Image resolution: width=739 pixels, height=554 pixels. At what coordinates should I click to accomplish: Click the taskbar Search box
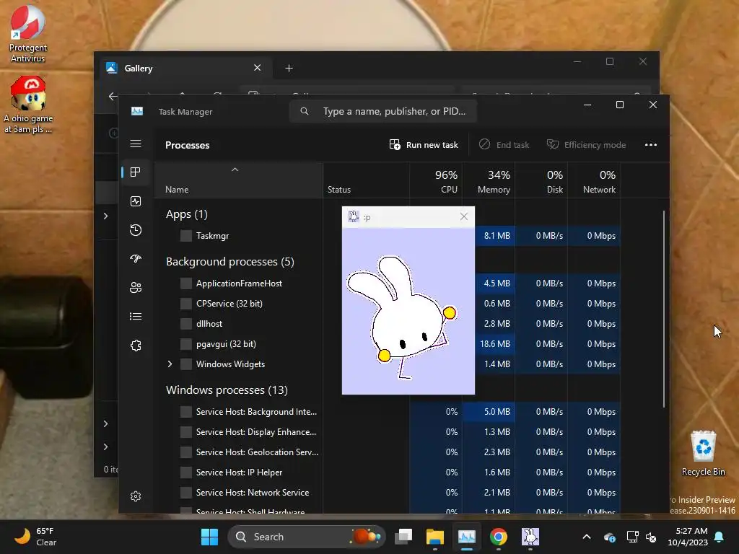coord(307,537)
